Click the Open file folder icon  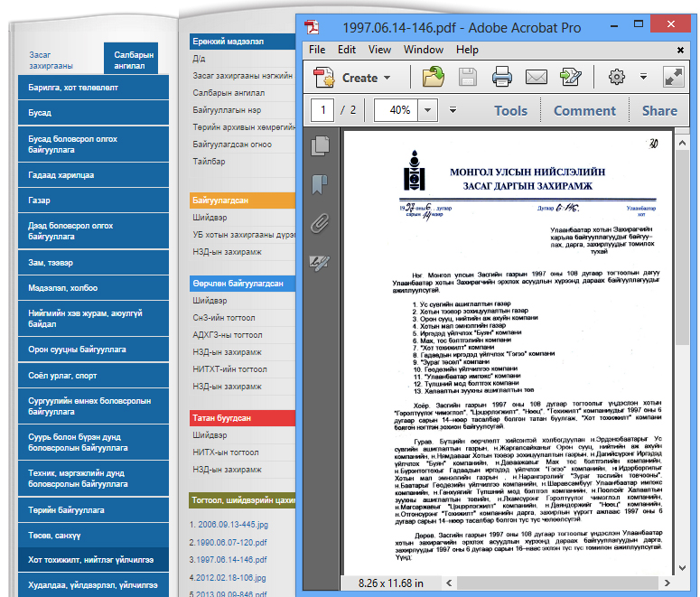coord(434,78)
